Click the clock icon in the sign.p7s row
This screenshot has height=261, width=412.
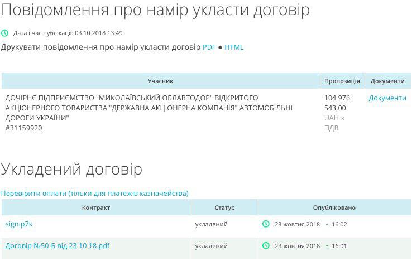pos(266,224)
